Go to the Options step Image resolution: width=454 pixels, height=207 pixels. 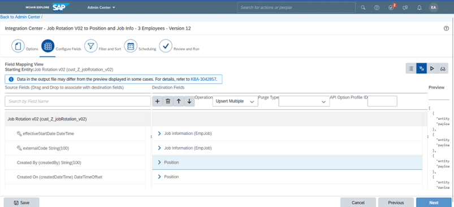click(x=18, y=46)
